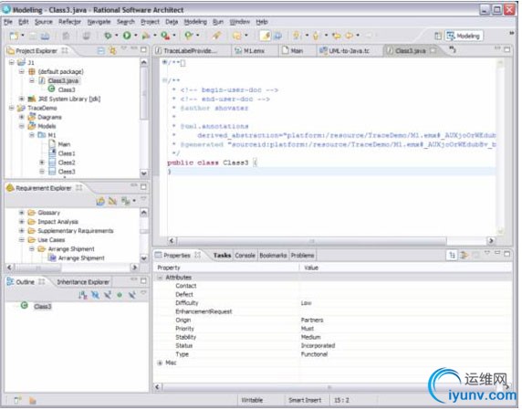Screen dimensions: 522x410
Task: Toggle Link with Editor in Project Explorer
Action: (112, 51)
